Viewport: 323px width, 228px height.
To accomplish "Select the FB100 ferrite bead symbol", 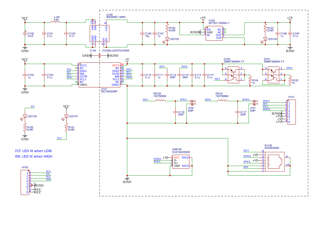I will coord(160,101).
